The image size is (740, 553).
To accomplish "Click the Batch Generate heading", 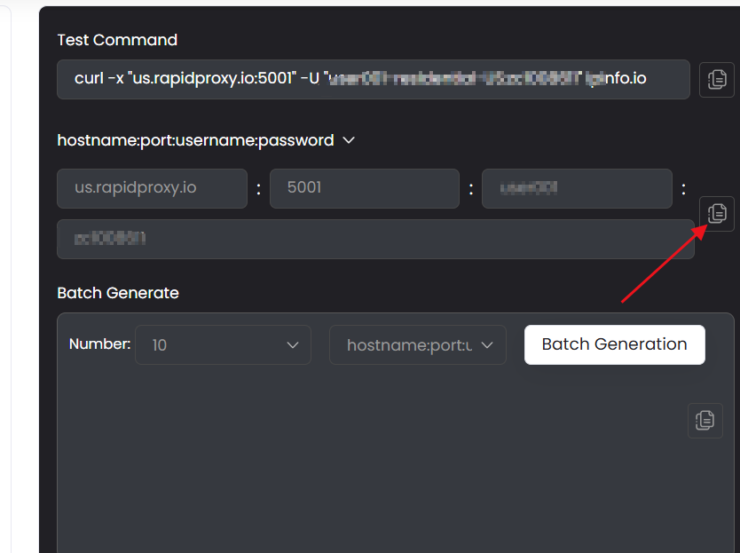I will click(x=118, y=293).
